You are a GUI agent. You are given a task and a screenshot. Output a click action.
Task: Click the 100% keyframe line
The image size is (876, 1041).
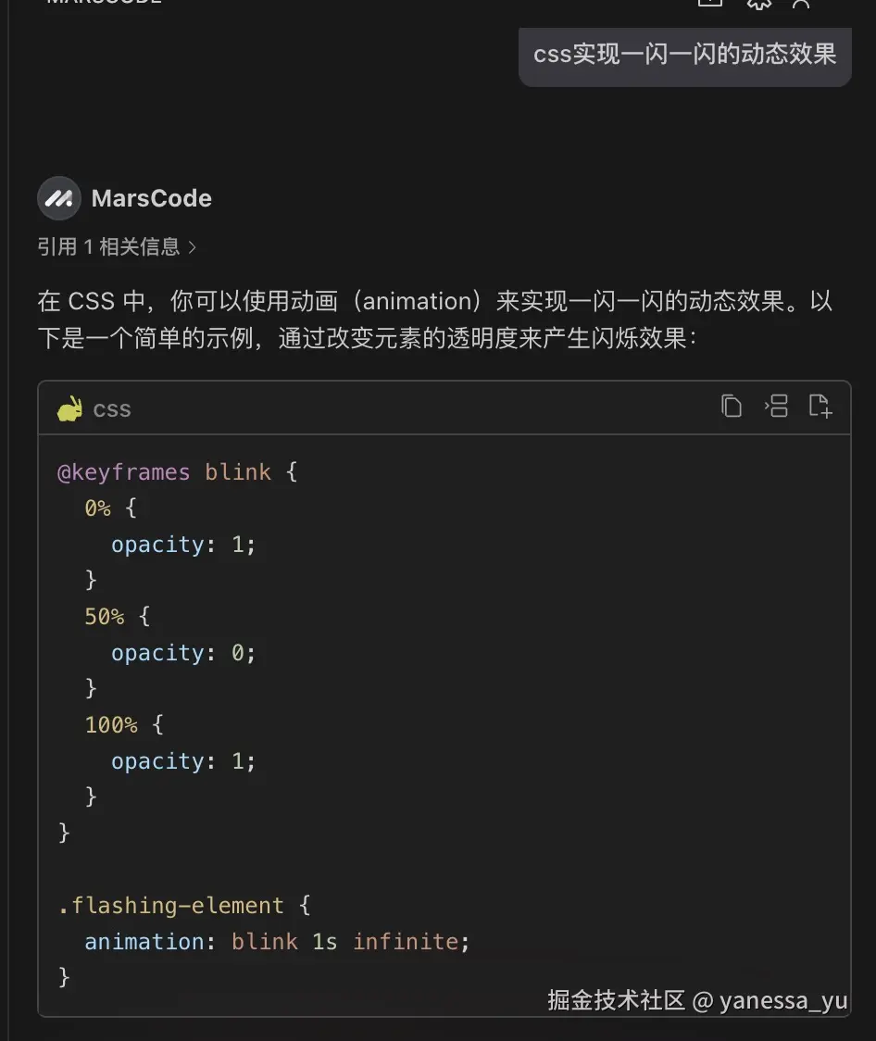tap(123, 725)
